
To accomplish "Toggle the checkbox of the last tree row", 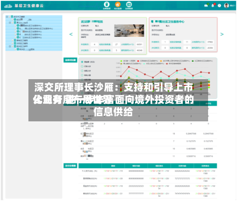I will [x=16, y=49].
